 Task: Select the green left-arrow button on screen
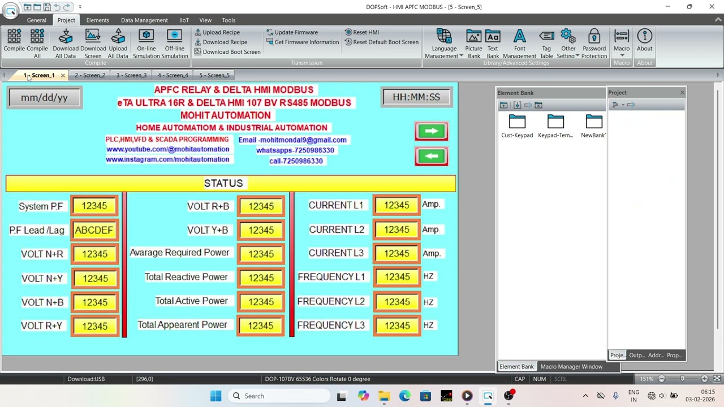click(x=432, y=157)
